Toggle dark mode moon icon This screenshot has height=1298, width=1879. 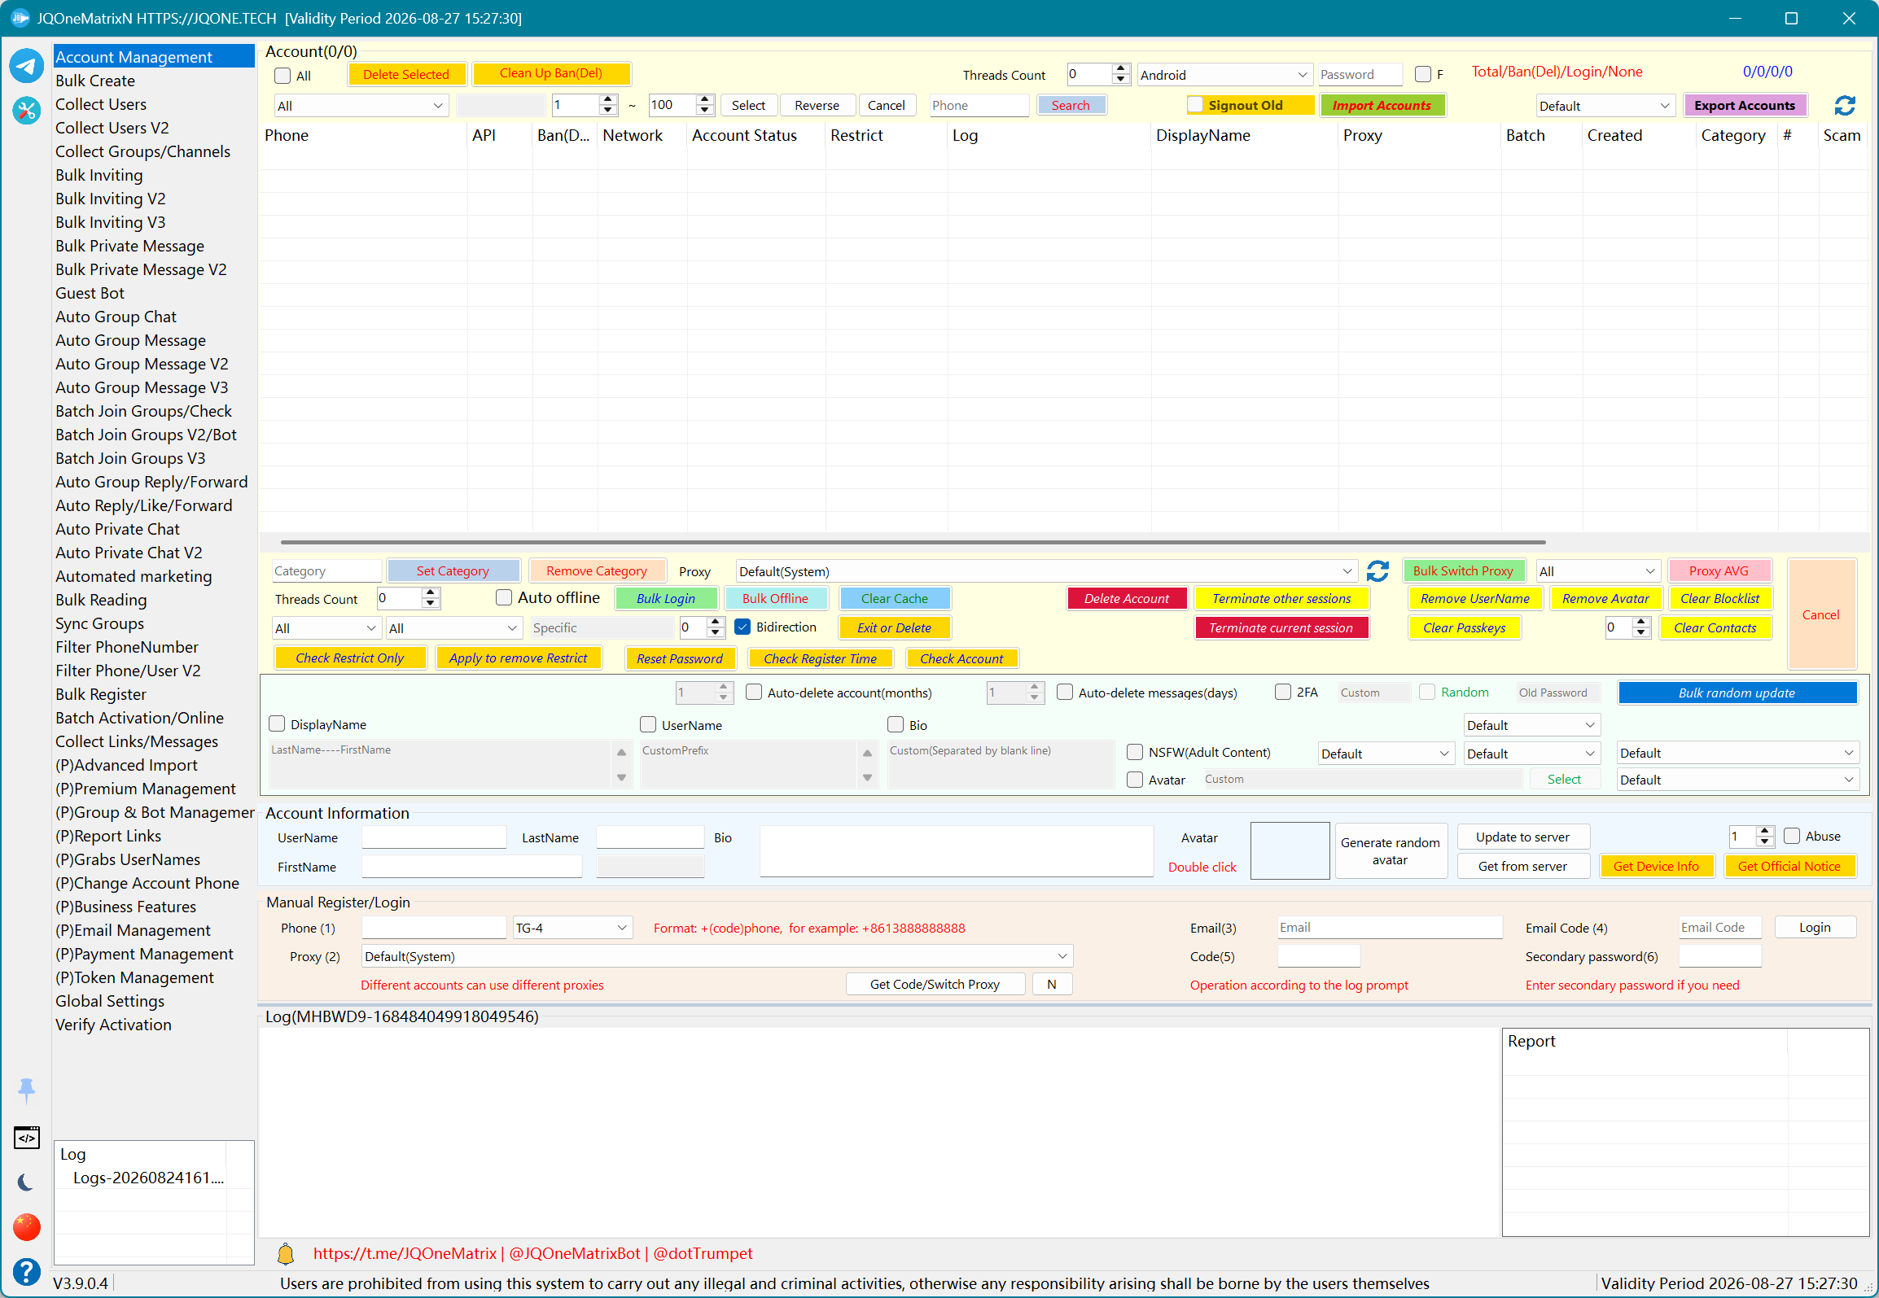coord(26,1182)
